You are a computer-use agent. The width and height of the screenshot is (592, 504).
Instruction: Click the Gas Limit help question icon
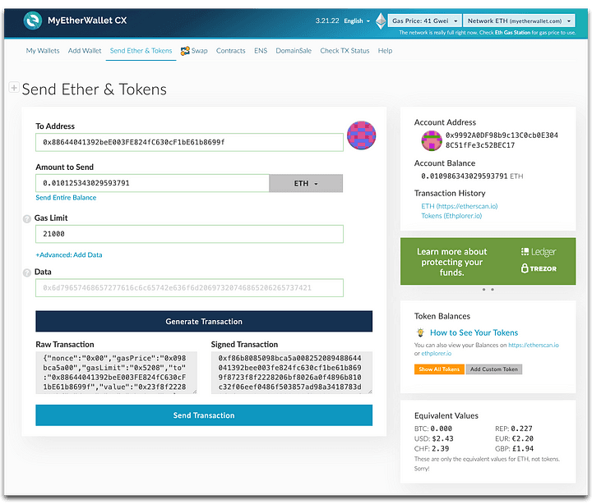tap(27, 218)
